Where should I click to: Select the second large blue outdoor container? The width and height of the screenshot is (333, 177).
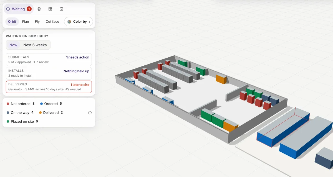pos(305,138)
